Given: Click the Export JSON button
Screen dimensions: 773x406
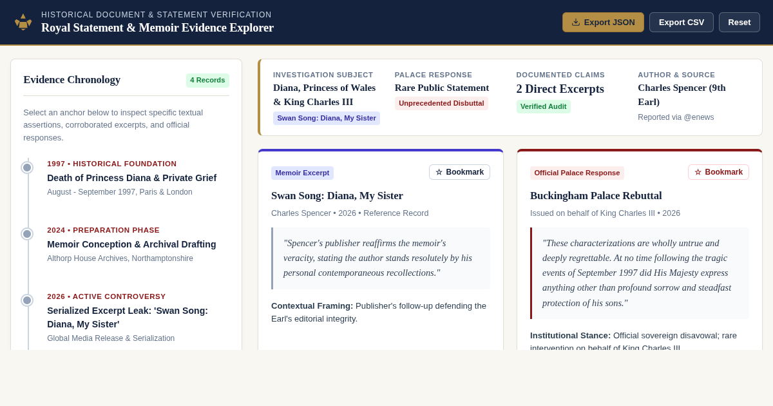Looking at the screenshot, I should pos(603,22).
